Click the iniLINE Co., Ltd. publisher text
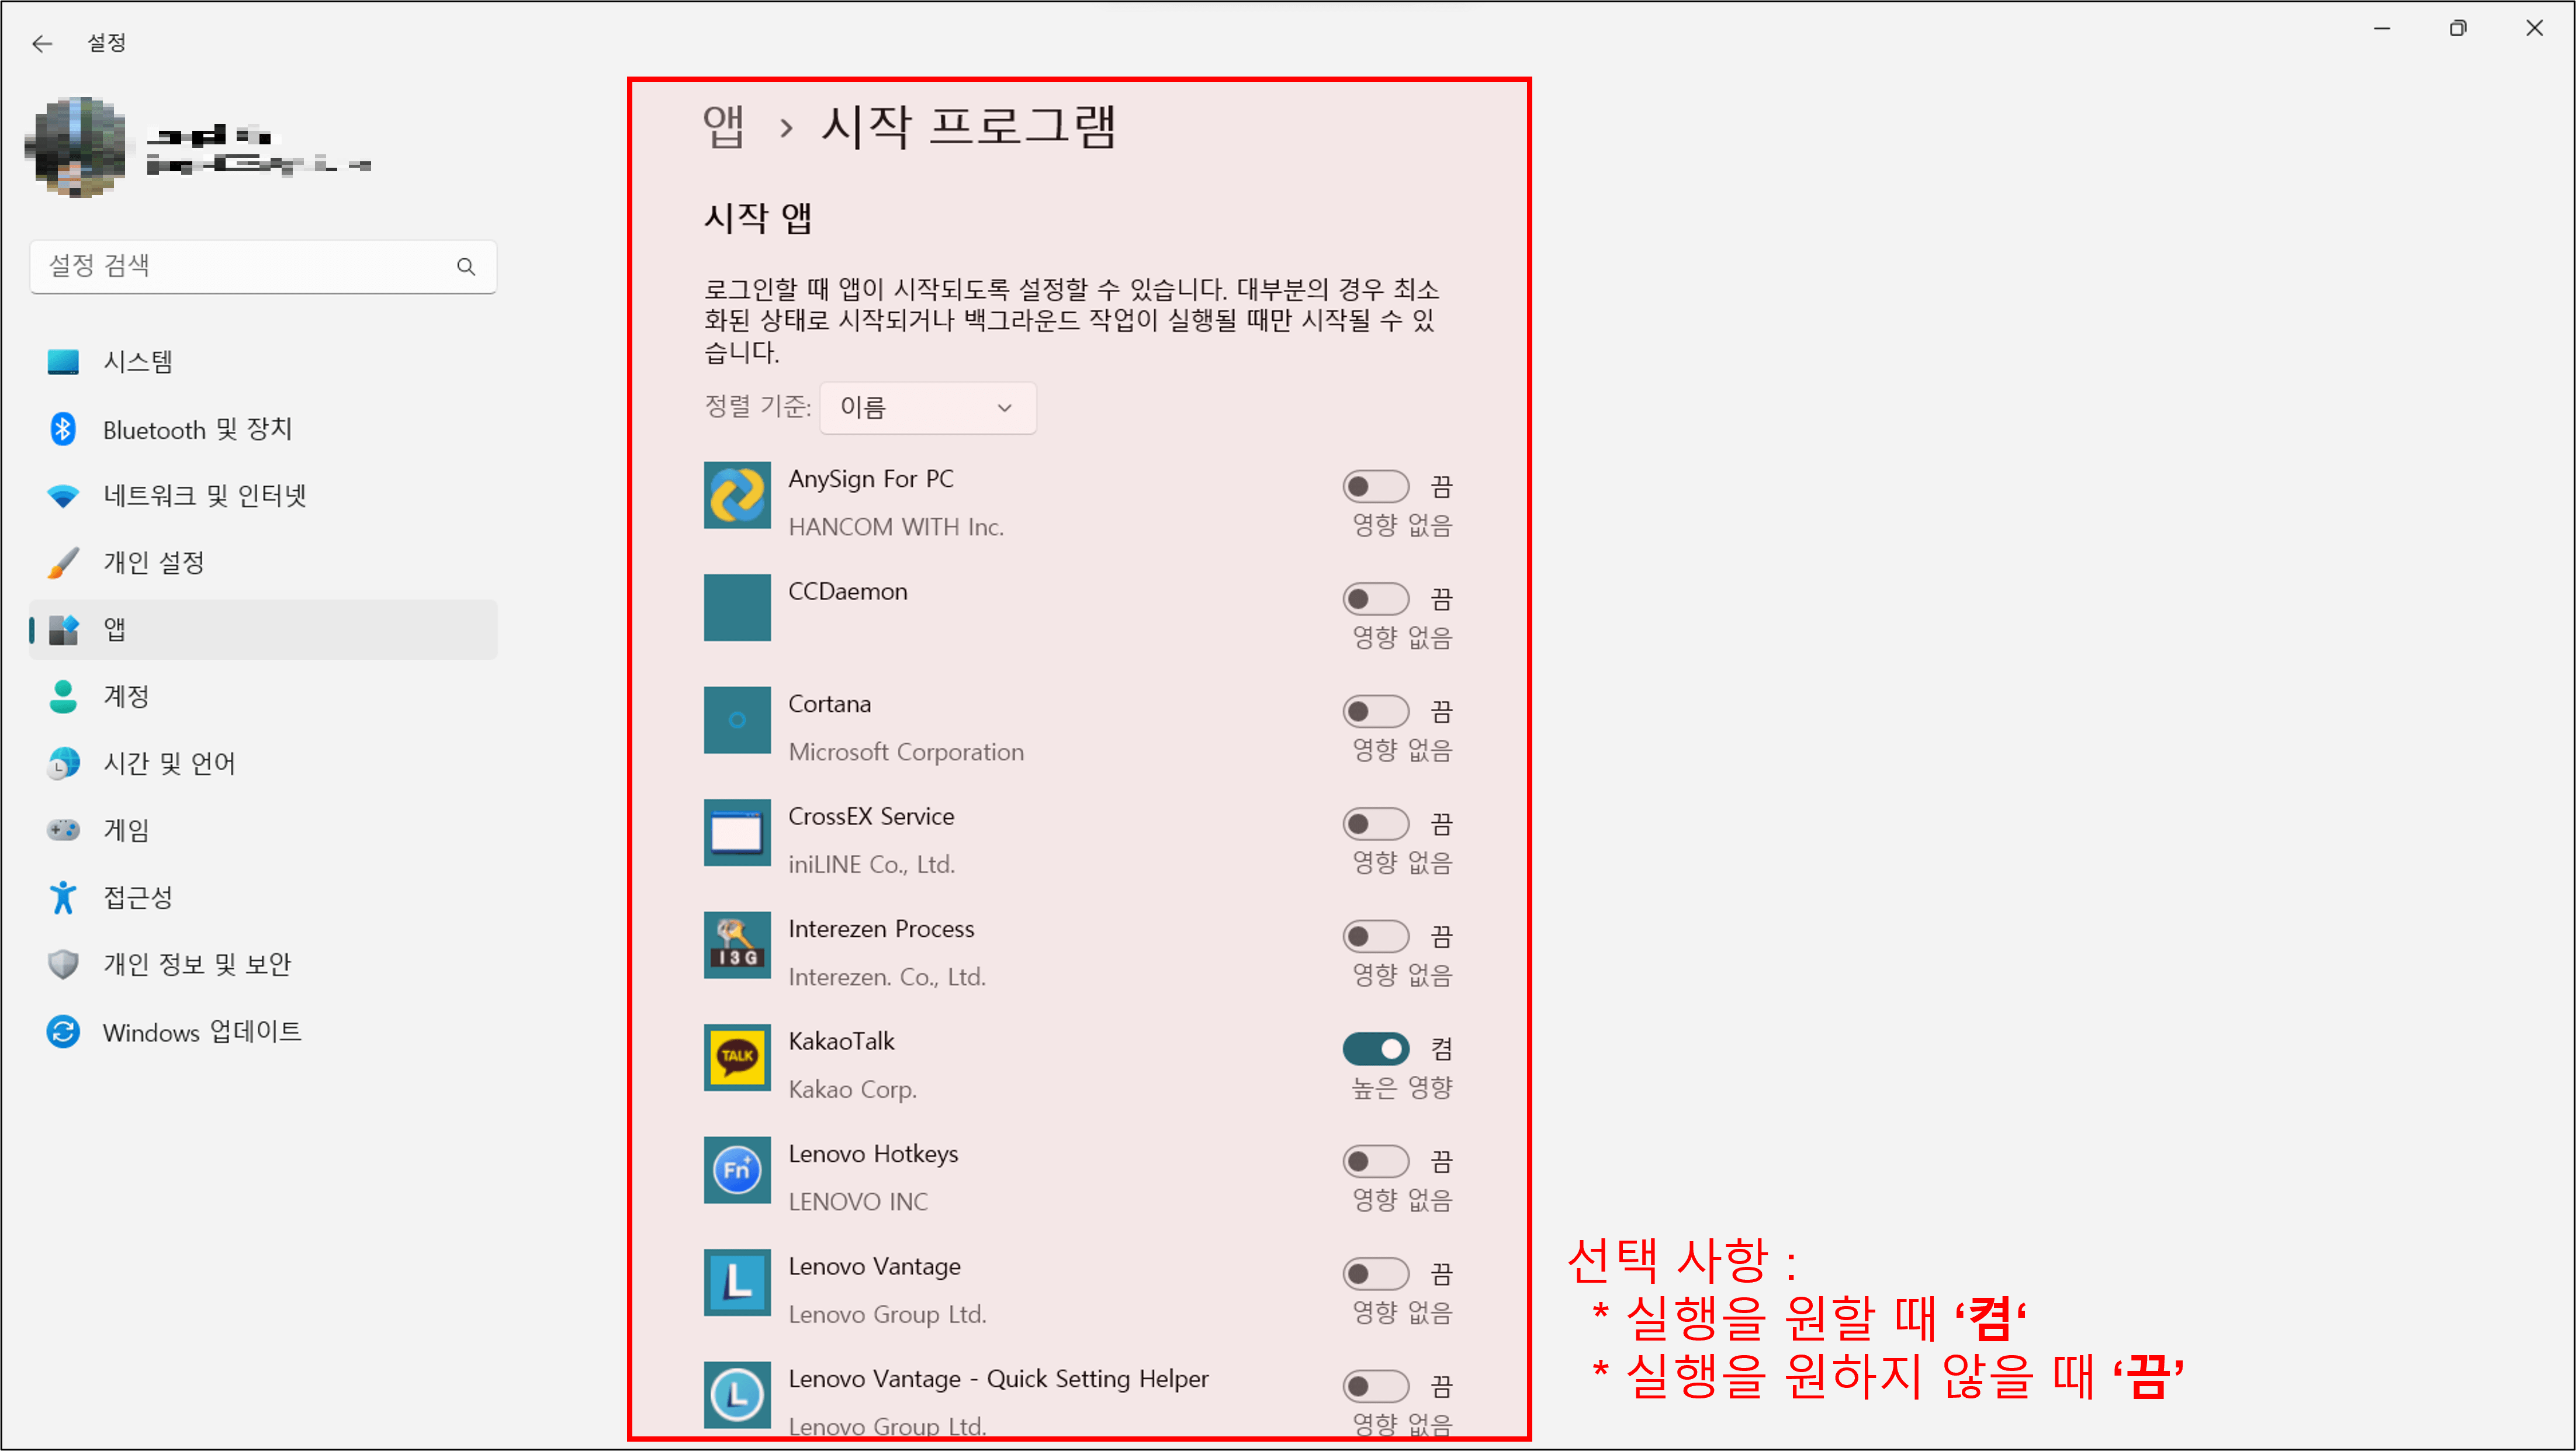 tap(872, 865)
